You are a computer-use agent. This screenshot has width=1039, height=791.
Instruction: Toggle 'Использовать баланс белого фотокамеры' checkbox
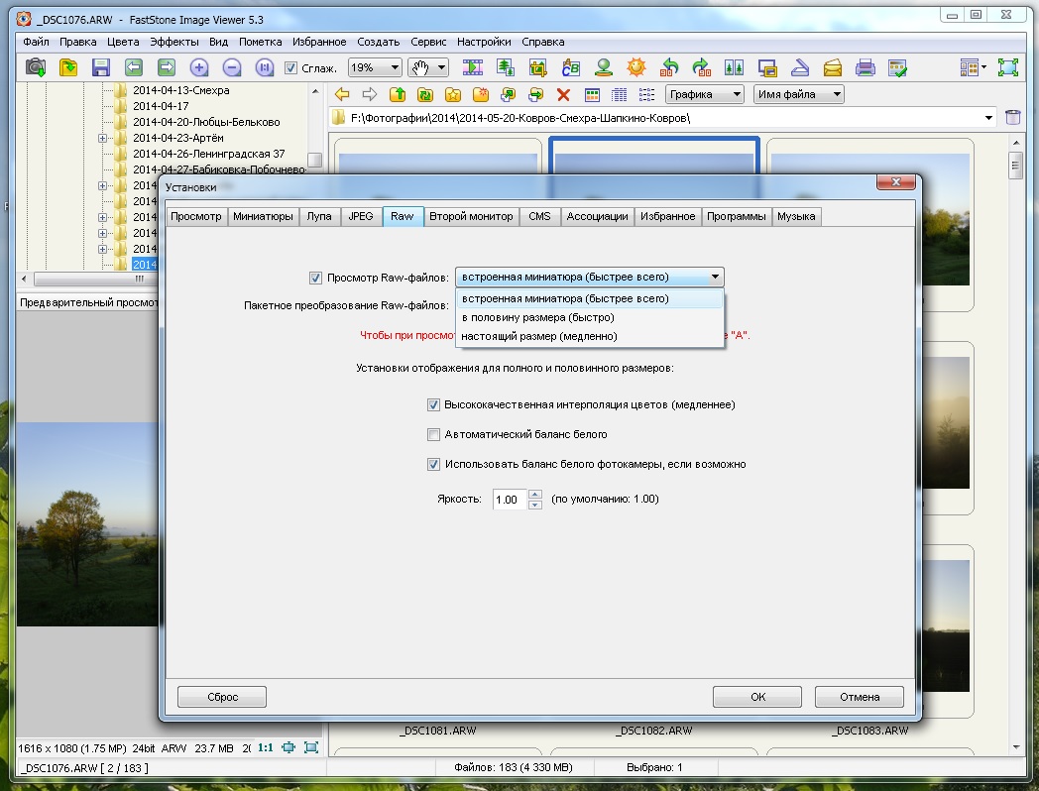pos(433,465)
